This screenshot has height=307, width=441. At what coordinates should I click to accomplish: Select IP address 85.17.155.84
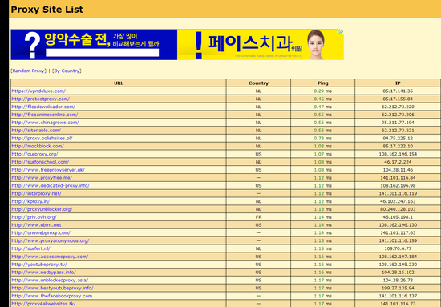(398, 99)
